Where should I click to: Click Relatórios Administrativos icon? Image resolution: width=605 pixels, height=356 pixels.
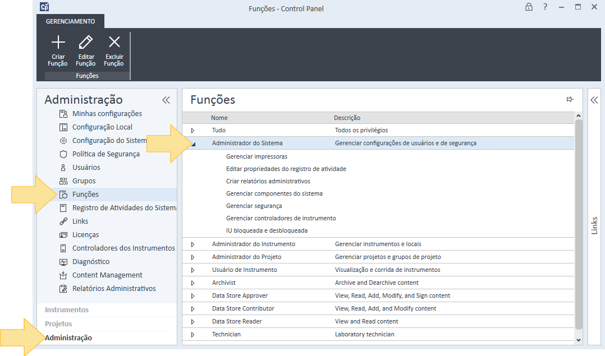tap(63, 289)
